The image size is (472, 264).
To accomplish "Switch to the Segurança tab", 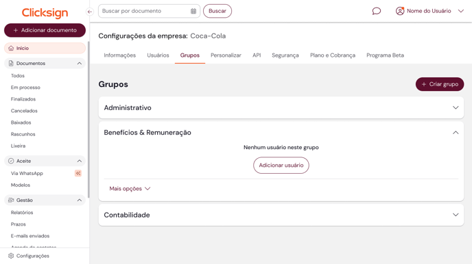I will pyautogui.click(x=285, y=55).
